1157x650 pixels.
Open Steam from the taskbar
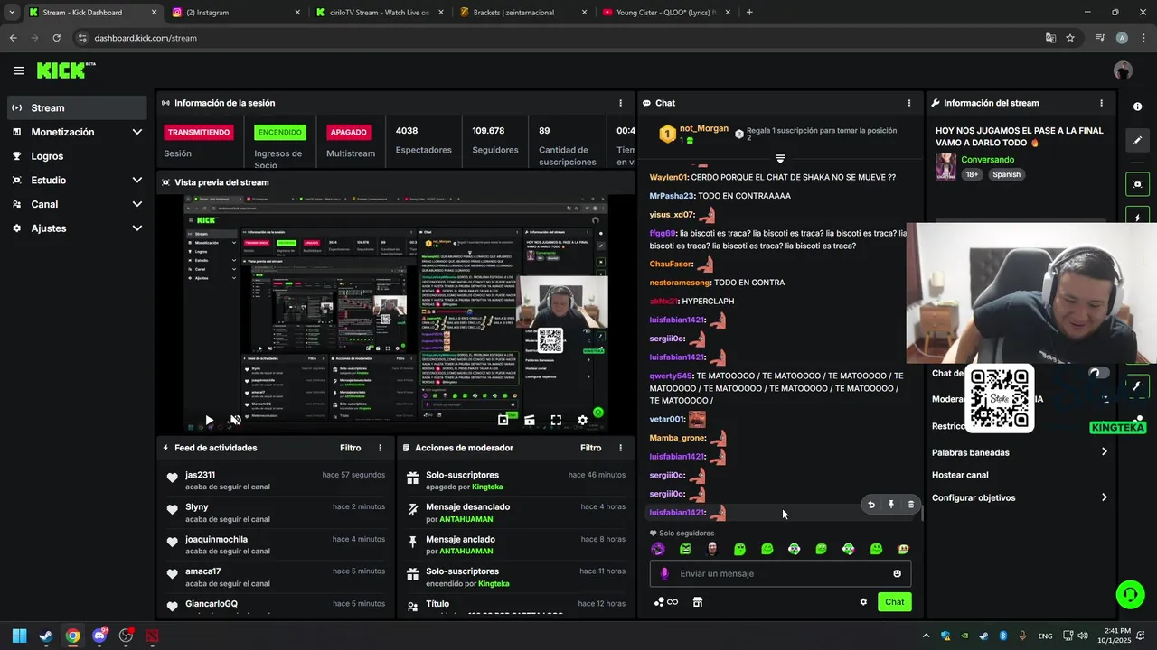46,636
